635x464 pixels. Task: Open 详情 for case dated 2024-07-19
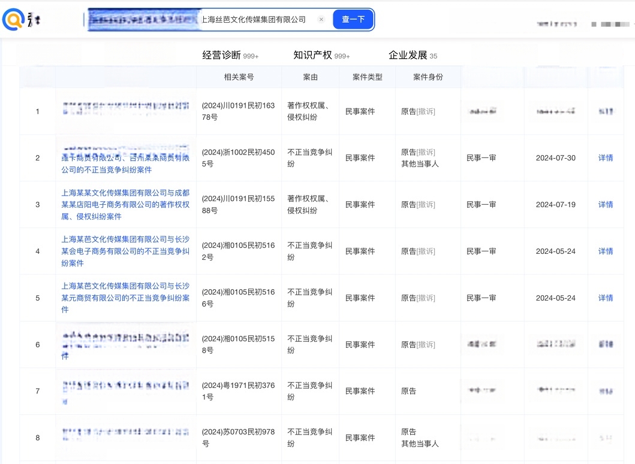[x=606, y=204]
